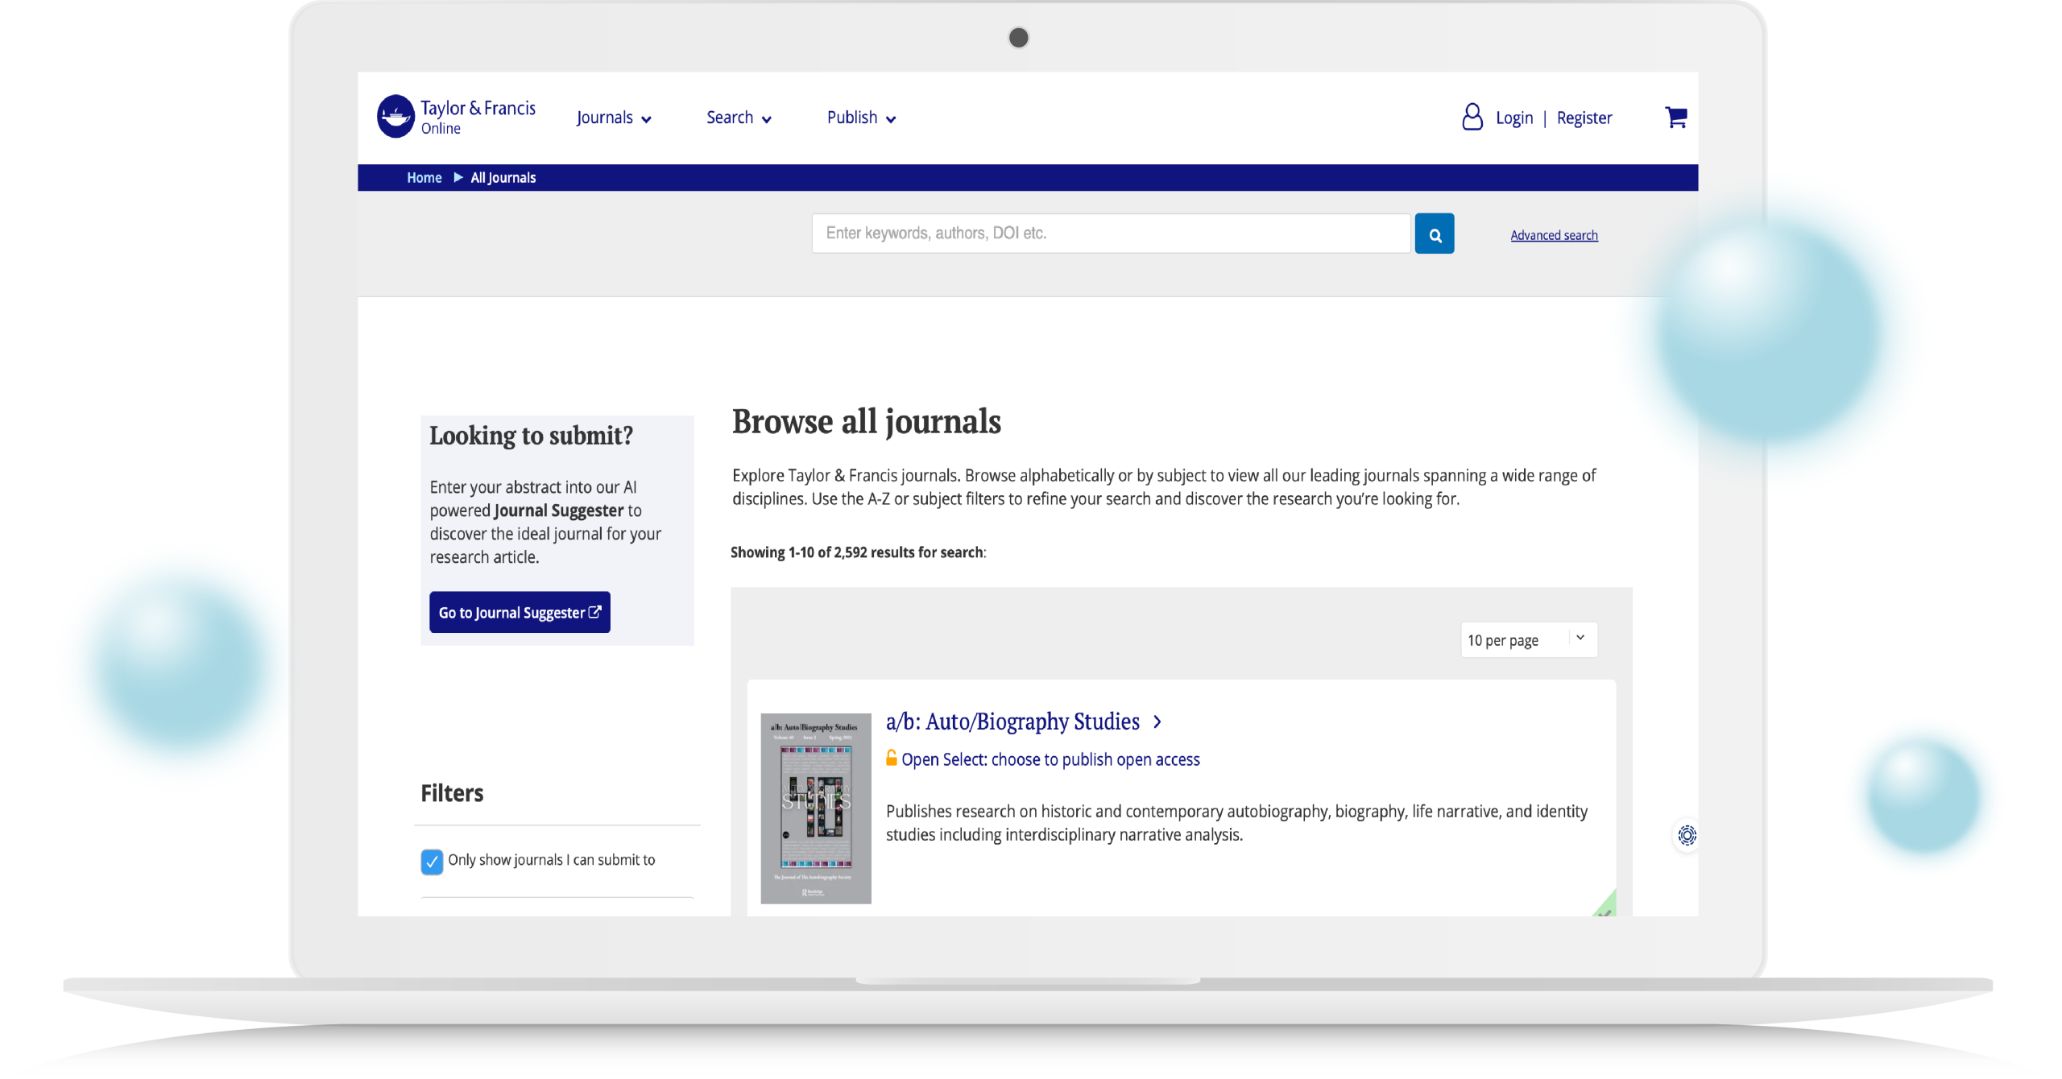Click arrow next to Auto/Biography Studies title
This screenshot has width=2062, height=1079.
(x=1157, y=722)
